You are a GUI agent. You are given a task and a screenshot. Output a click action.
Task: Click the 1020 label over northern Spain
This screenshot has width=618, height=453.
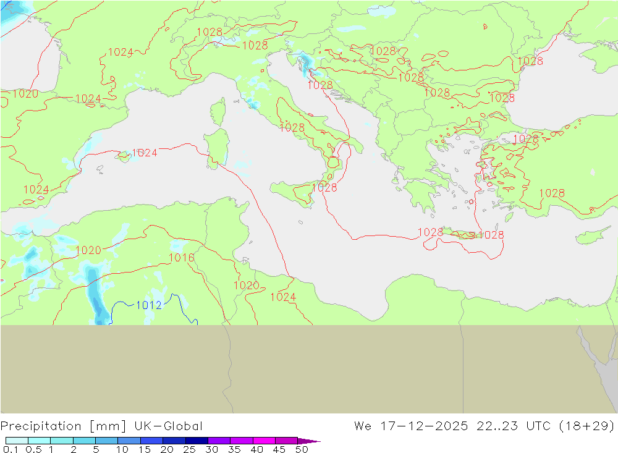coord(25,93)
